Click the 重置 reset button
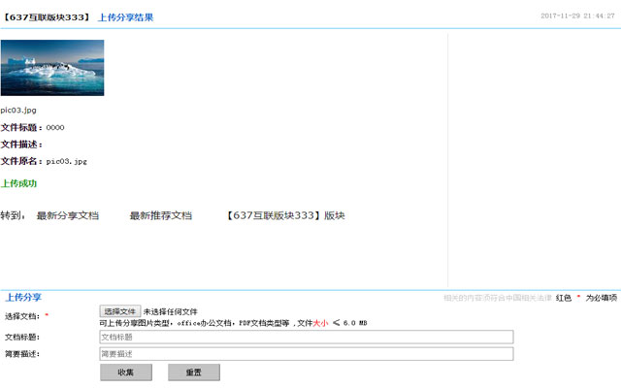Viewport: 621px width, 388px height. point(194,372)
